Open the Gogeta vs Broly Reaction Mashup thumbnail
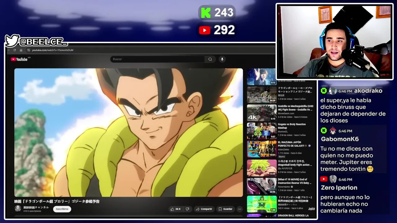The height and width of the screenshot is (223, 397). coord(261,131)
